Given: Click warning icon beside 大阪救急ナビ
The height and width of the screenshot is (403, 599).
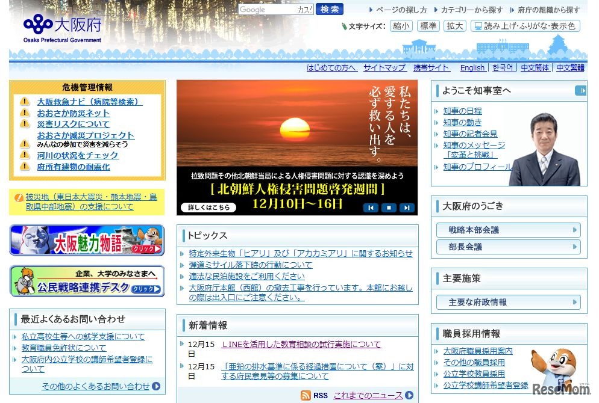Looking at the screenshot, I should click(25, 102).
